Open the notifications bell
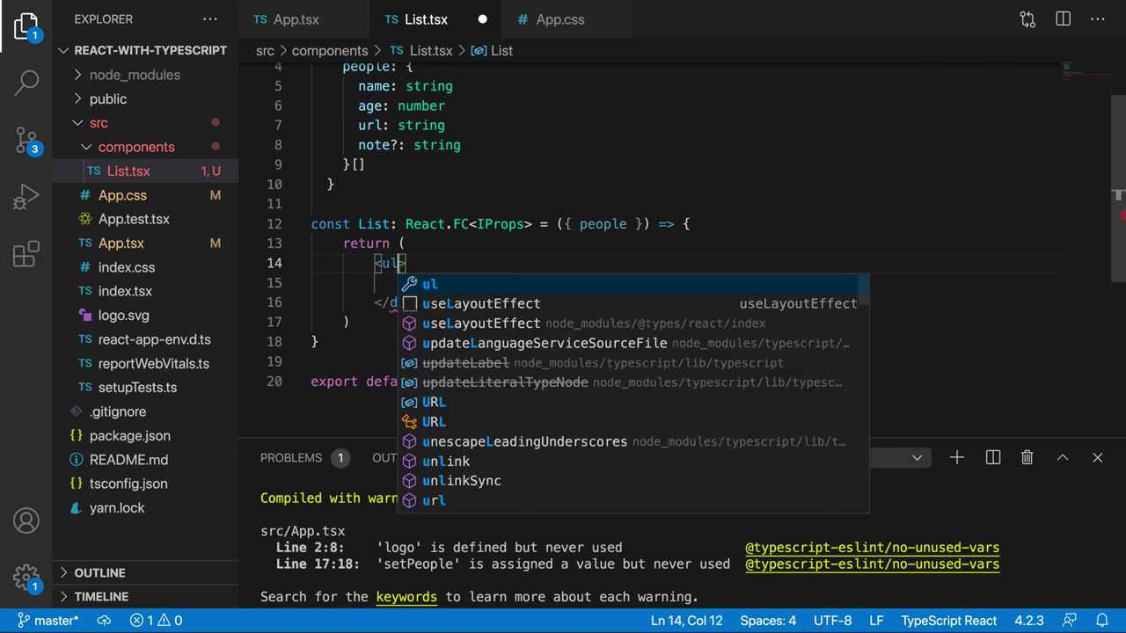Image resolution: width=1126 pixels, height=633 pixels. [1101, 621]
